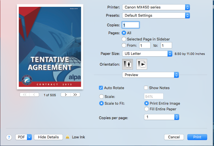Disable the Auto Rotate checkbox
This screenshot has height=146, width=214.
pyautogui.click(x=101, y=88)
